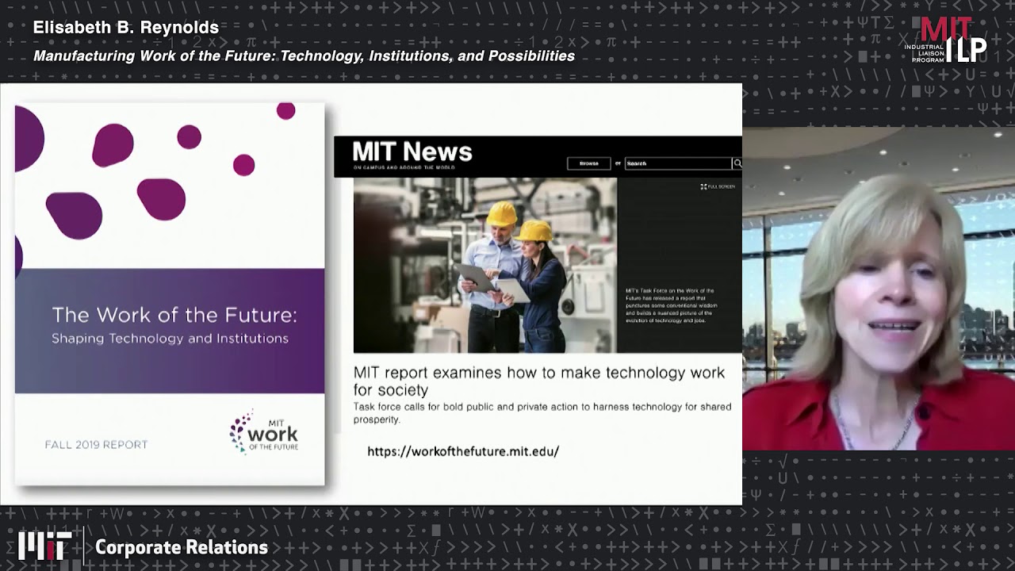Click the headline 'MIT report examines how to make technology work'
This screenshot has height=571, width=1015.
tap(539, 381)
